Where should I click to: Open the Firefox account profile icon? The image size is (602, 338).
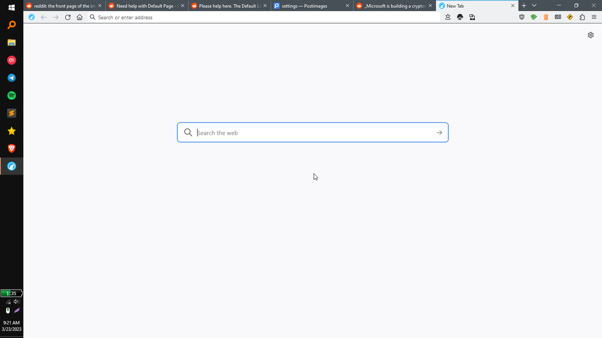click(x=460, y=17)
